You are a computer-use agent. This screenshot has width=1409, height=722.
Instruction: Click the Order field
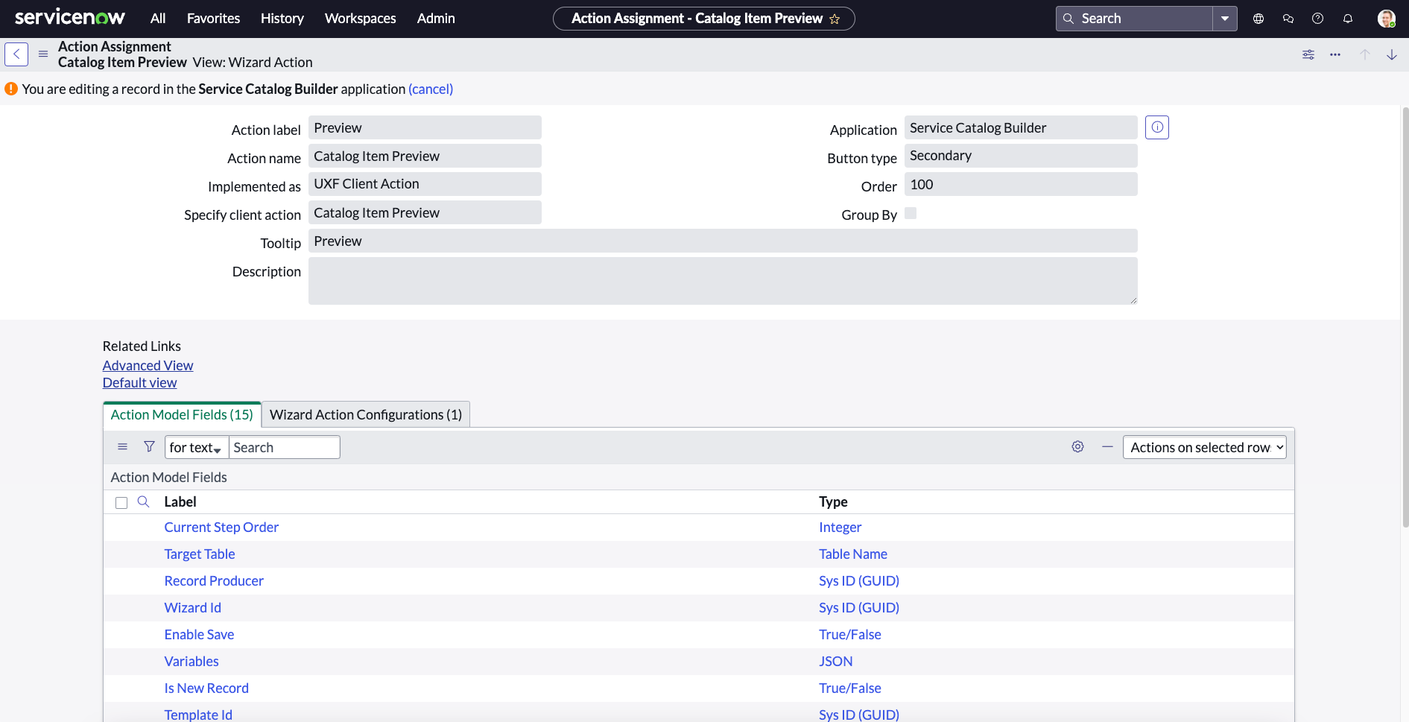click(1021, 185)
